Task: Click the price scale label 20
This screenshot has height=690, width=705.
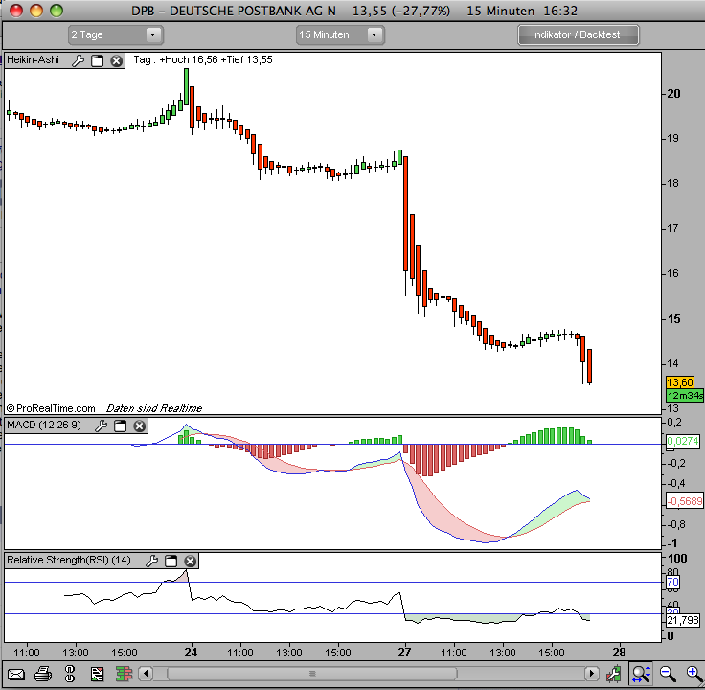Action: coord(673,94)
